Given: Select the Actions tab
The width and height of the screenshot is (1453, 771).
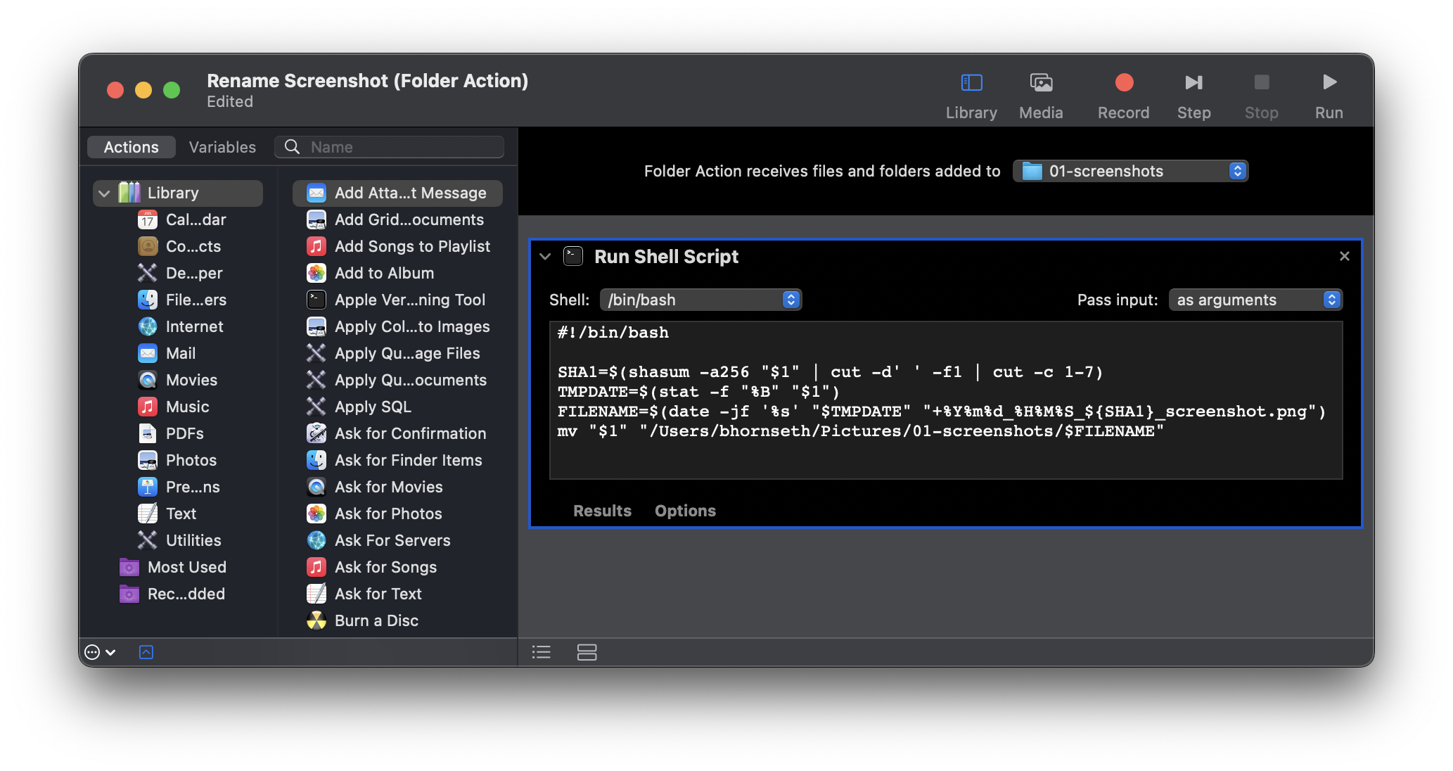Looking at the screenshot, I should pyautogui.click(x=132, y=147).
